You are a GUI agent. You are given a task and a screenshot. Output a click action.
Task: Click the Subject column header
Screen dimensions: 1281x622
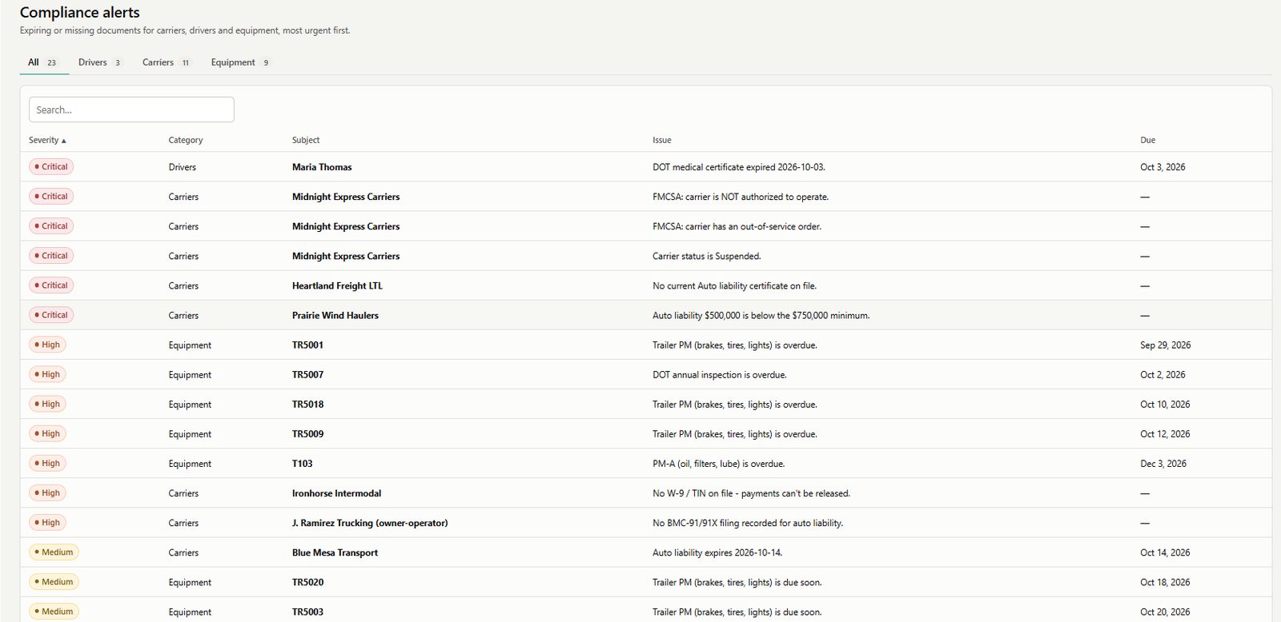pos(306,140)
